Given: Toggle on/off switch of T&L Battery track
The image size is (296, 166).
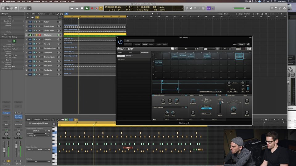Looking at the screenshot, I should [59, 35].
